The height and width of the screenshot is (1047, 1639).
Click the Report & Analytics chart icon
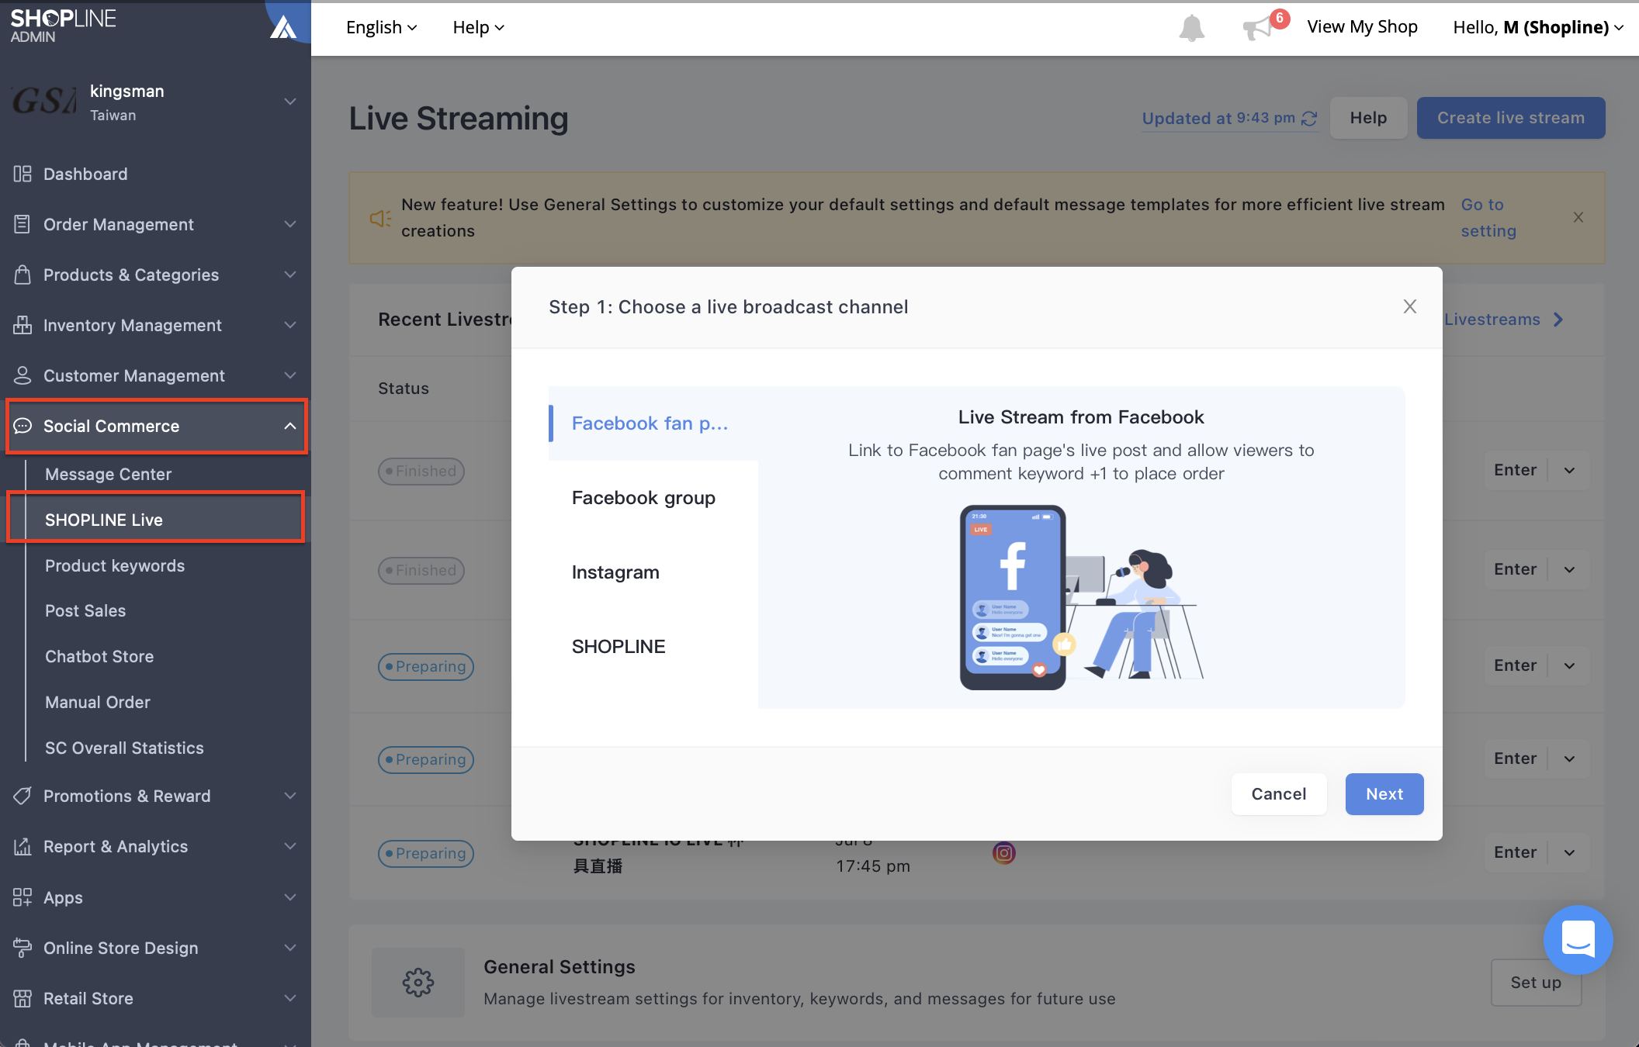pyautogui.click(x=23, y=846)
